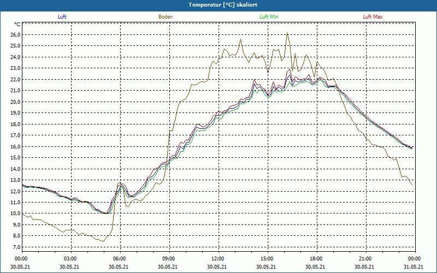437x273 pixels.
Task: Click the red Luft Max legend label
Action: click(x=373, y=17)
